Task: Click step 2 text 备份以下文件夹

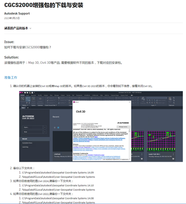Action: tap(24, 168)
